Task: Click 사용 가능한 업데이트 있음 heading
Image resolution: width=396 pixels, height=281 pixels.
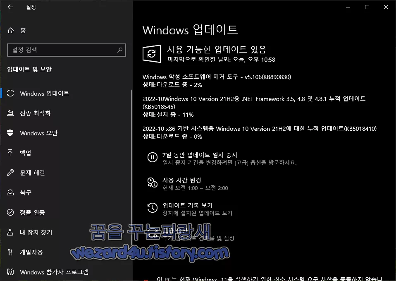Action: (x=217, y=50)
